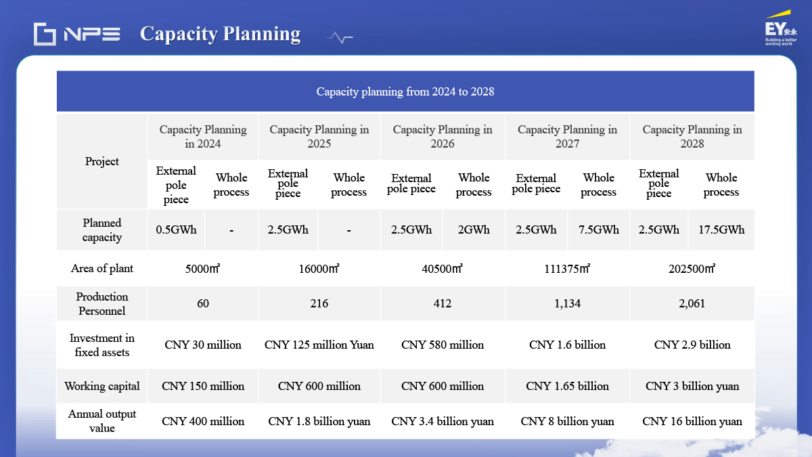
Task: Select 'Capacity Planning in 2026' column header
Action: [x=443, y=137]
